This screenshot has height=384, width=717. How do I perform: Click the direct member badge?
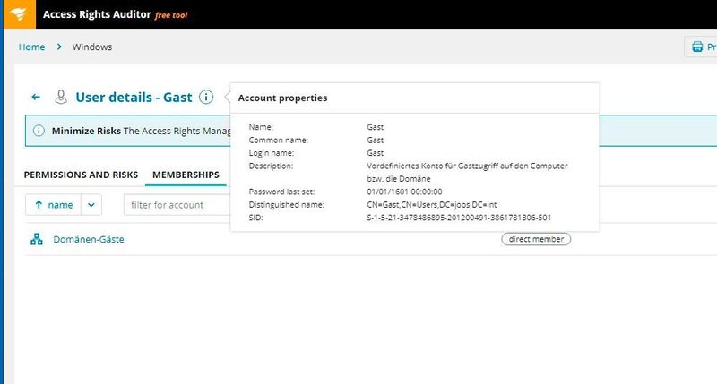pyautogui.click(x=536, y=239)
